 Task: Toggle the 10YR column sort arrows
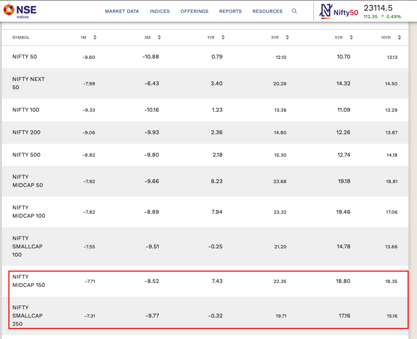pos(399,37)
